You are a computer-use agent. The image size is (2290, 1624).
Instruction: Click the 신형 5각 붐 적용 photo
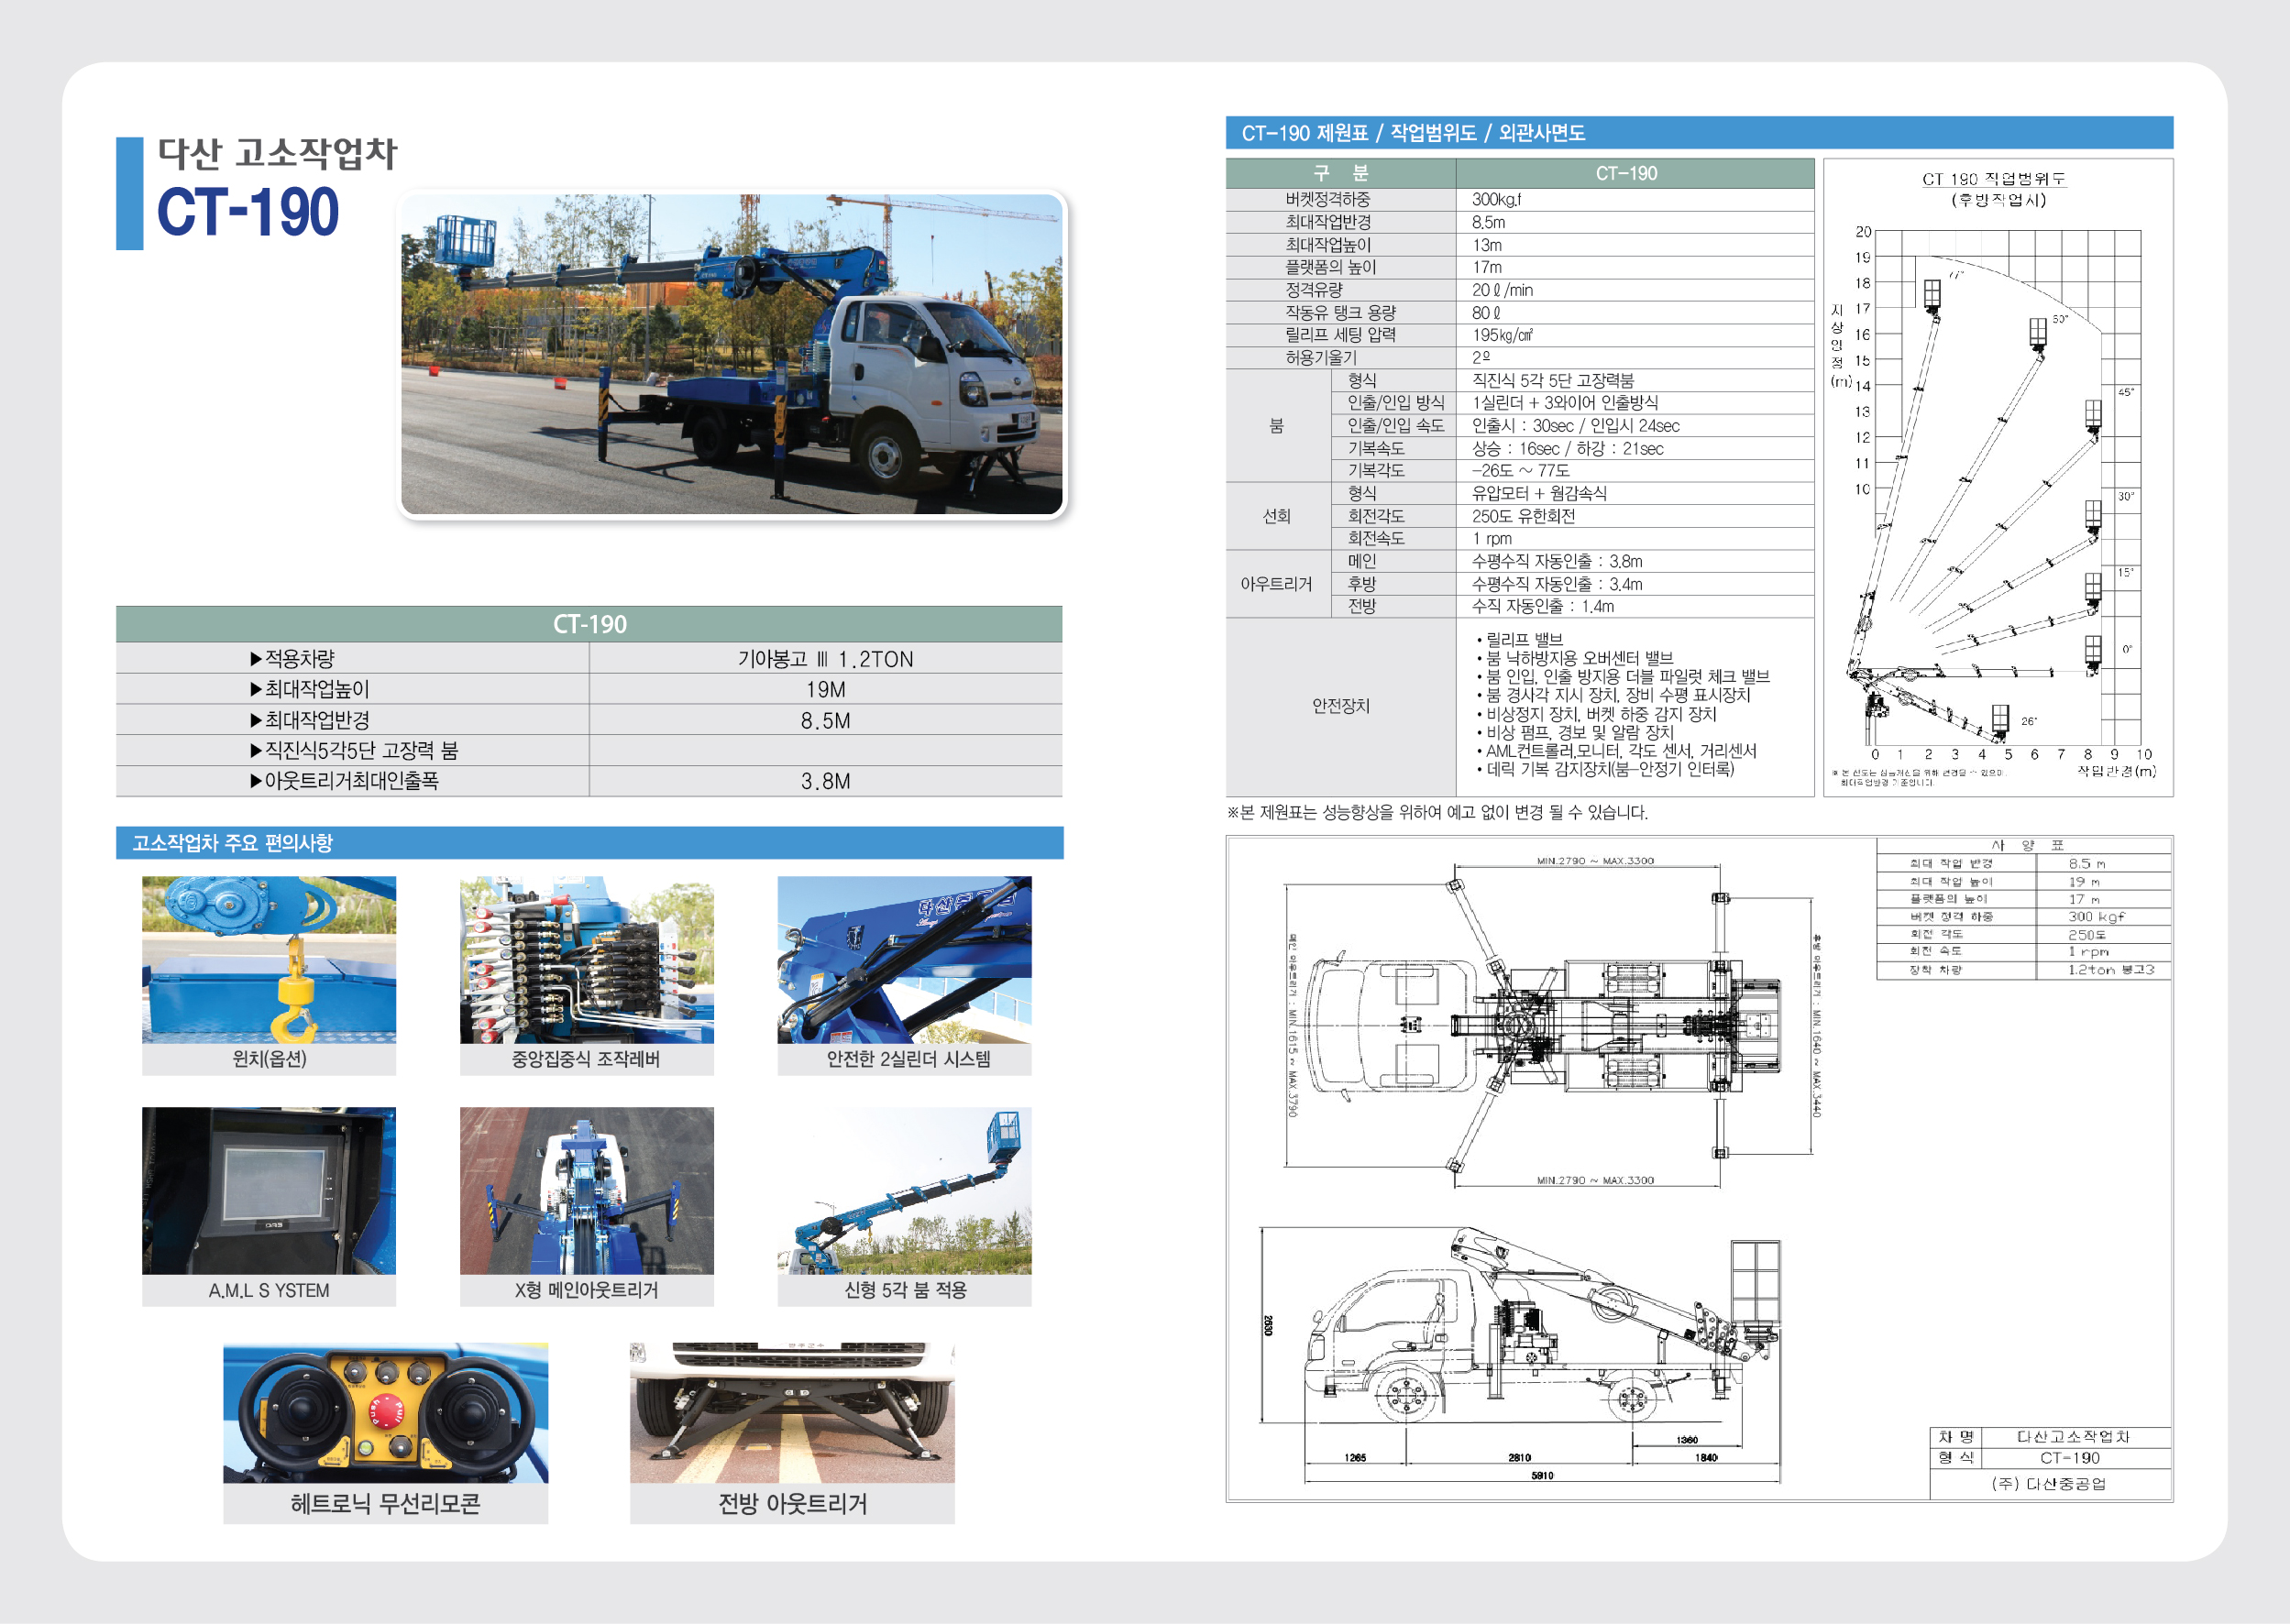click(904, 1190)
